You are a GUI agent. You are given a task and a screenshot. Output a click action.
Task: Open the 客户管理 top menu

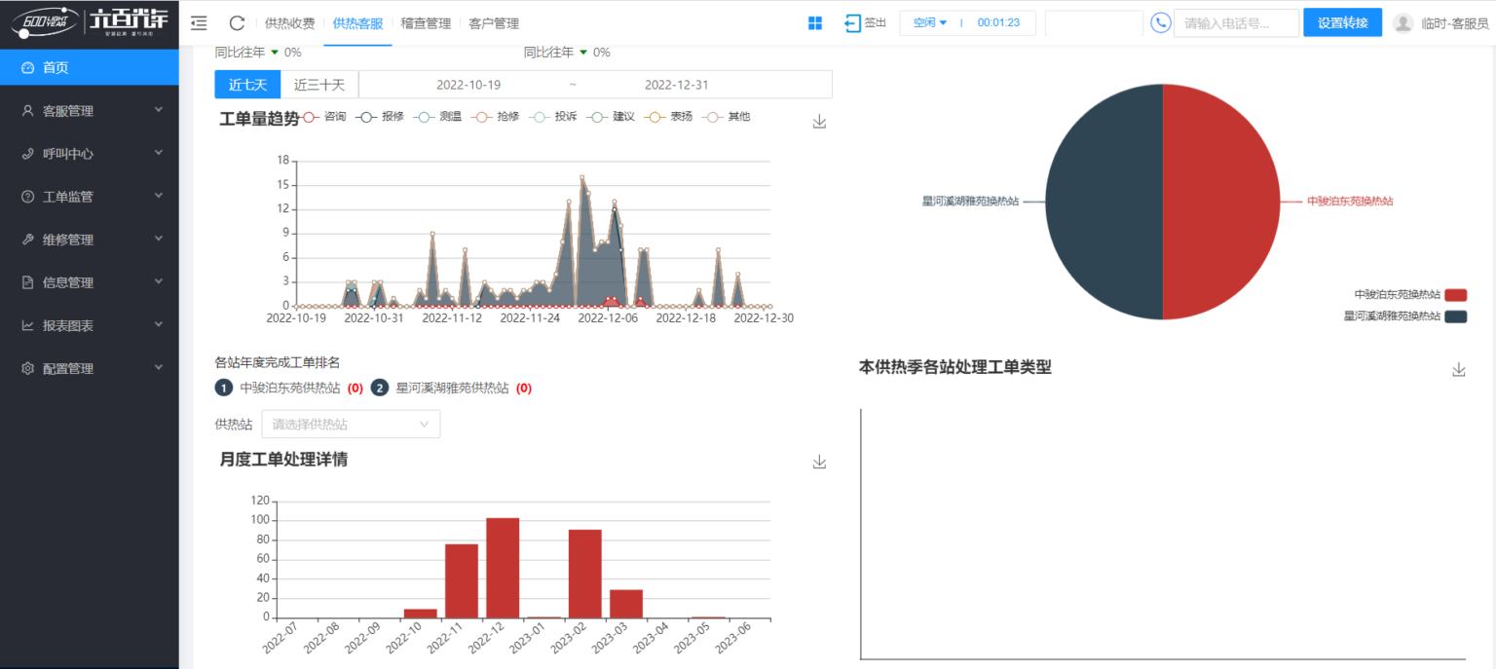(494, 23)
